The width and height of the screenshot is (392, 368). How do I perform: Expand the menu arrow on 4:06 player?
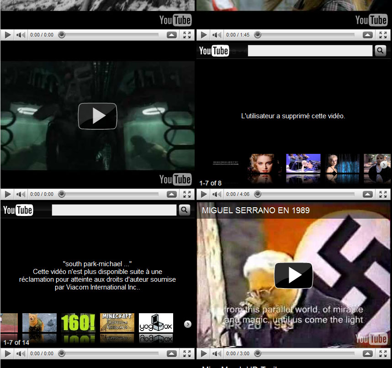pos(367,195)
